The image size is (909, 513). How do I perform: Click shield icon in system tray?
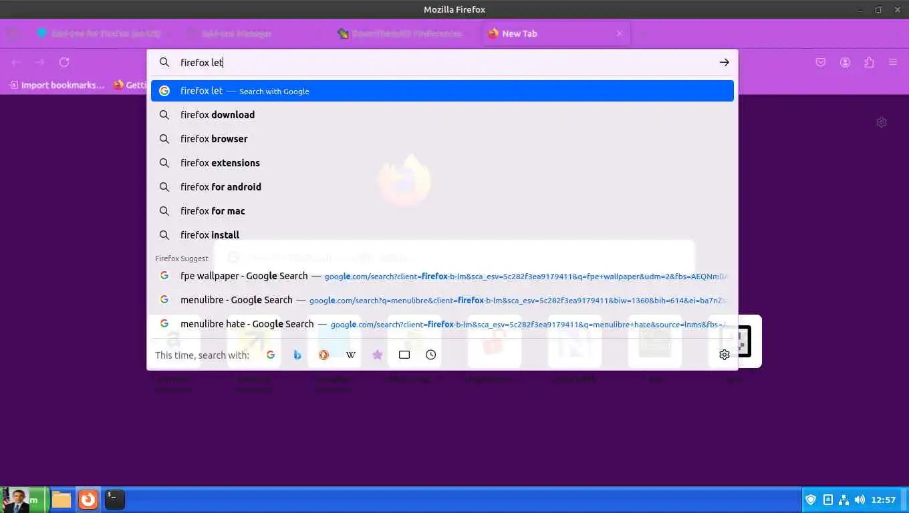tap(811, 500)
